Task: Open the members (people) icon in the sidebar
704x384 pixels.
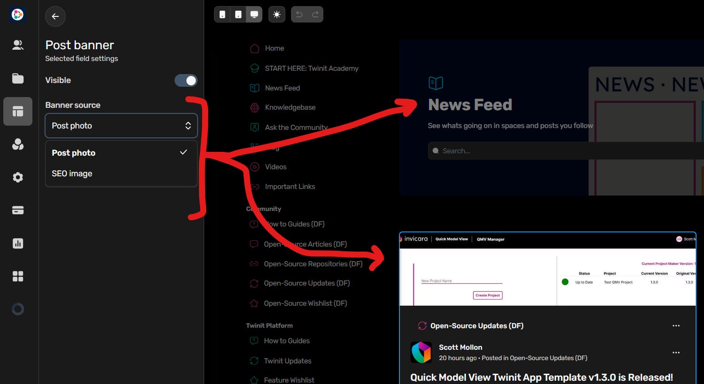Action: click(x=18, y=45)
